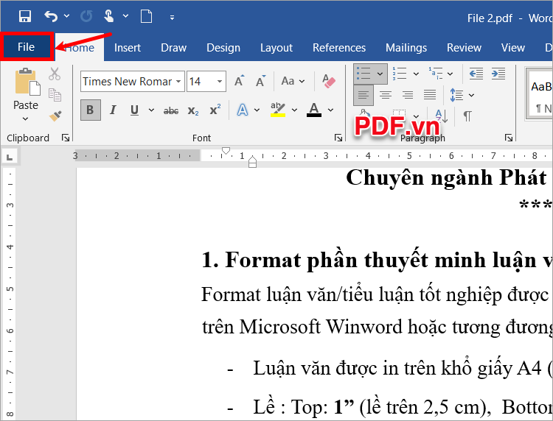Viewport: 553px width, 421px height.
Task: Open the File tab
Action: click(27, 47)
